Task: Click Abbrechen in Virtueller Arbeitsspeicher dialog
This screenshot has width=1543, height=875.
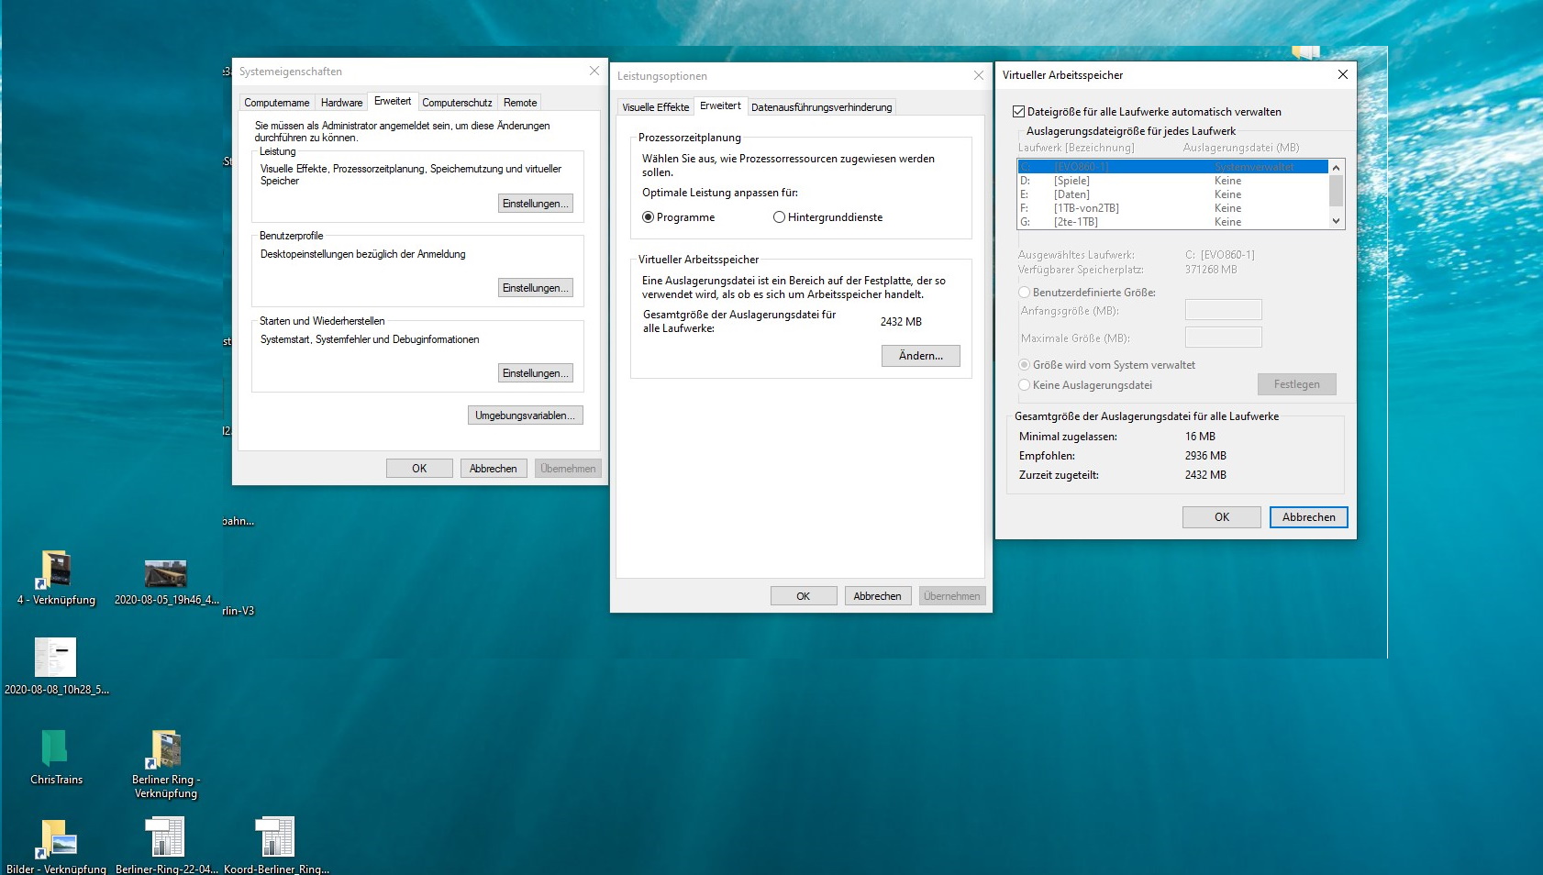Action: (x=1308, y=517)
